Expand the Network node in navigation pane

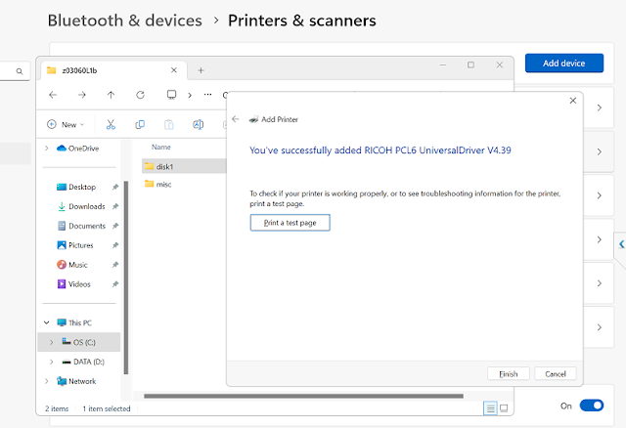[47, 381]
